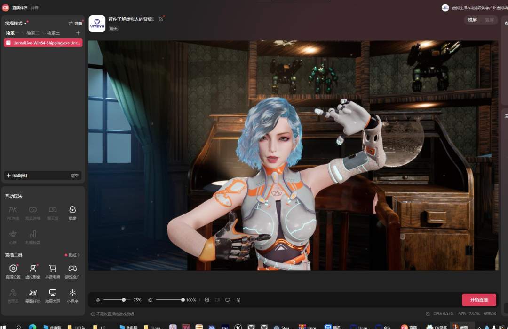Open 绿幕大屏 green screen tool
The width and height of the screenshot is (508, 329).
53,296
